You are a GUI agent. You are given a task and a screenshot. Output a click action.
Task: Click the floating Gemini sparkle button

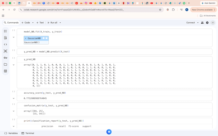(109, 132)
